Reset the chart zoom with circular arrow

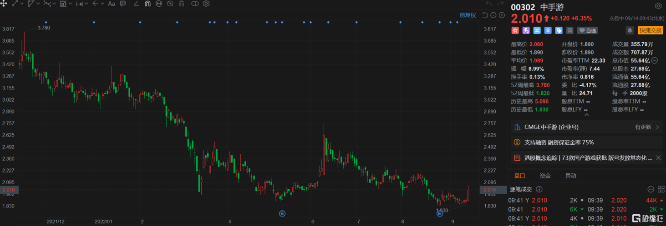pyautogui.click(x=485, y=15)
